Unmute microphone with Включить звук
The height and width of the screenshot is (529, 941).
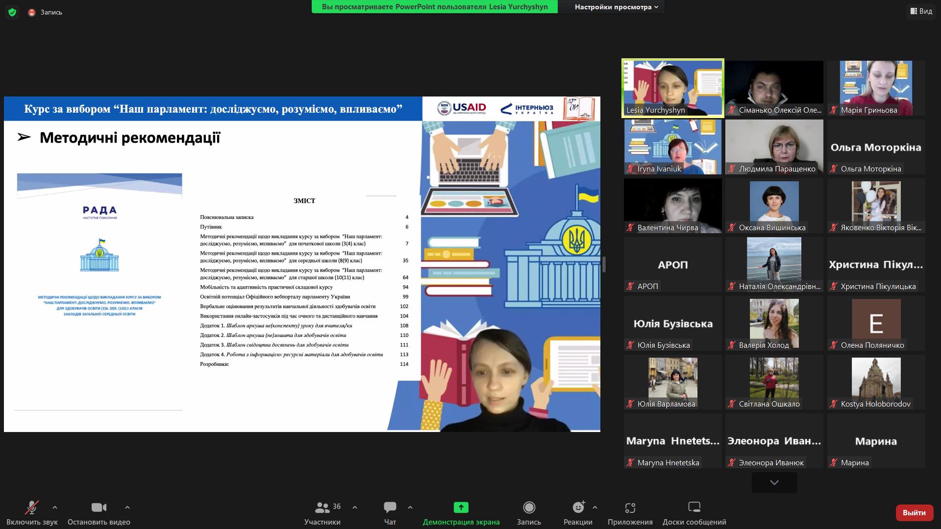tap(32, 513)
